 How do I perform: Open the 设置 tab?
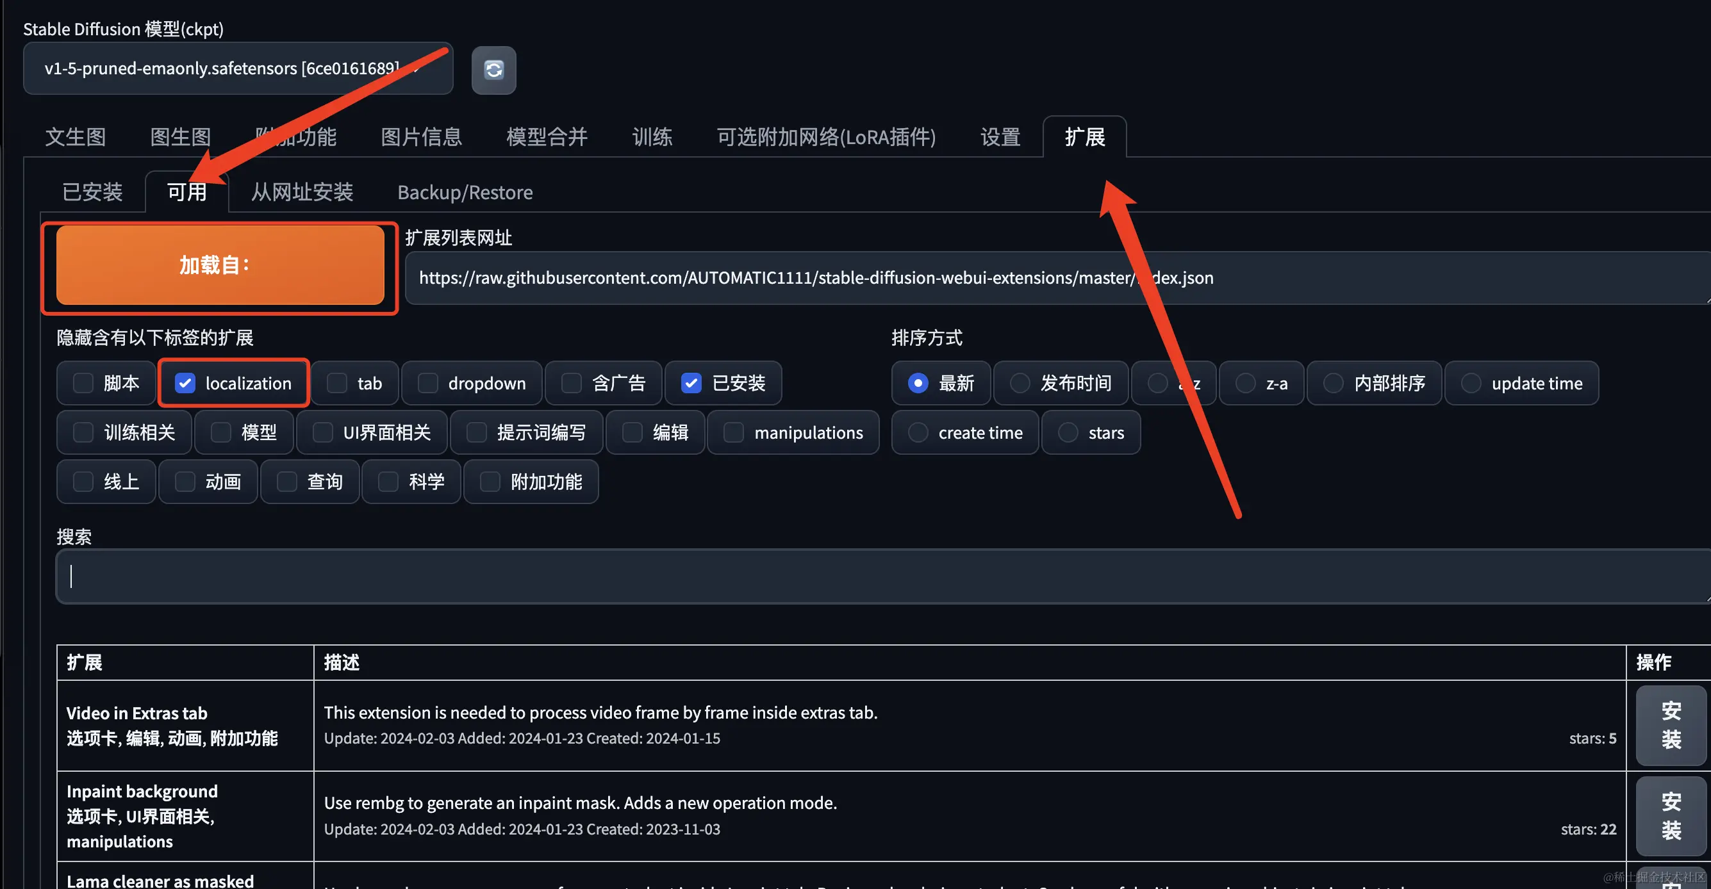[1000, 137]
